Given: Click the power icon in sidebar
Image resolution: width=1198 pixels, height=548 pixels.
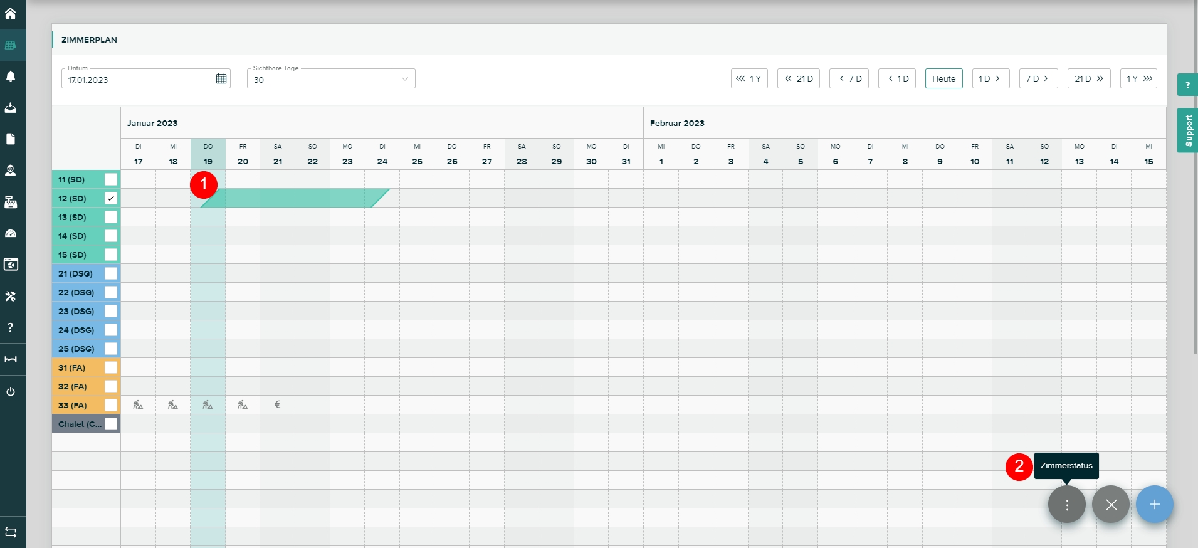Looking at the screenshot, I should [11, 392].
